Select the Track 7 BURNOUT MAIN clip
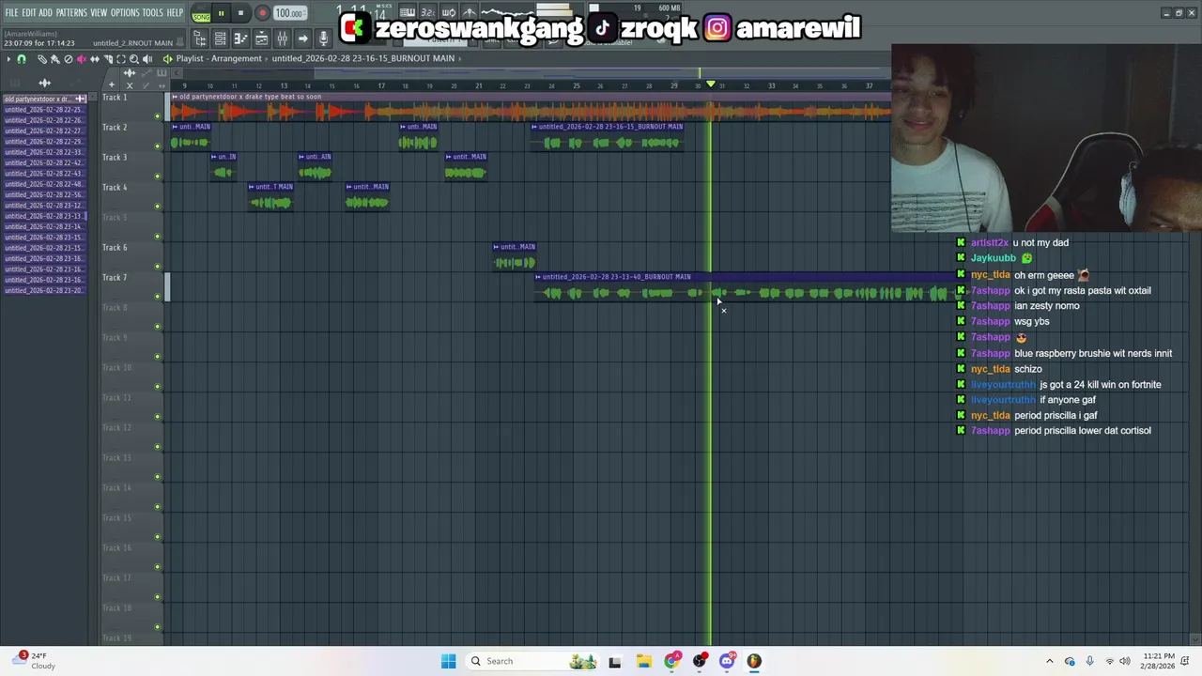Screen dimensions: 1202x676 click(x=747, y=287)
